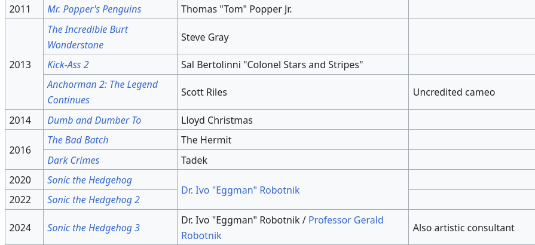Open the Sonic the Hedgehog 2020 link
The height and width of the screenshot is (245, 535).
[x=90, y=180]
